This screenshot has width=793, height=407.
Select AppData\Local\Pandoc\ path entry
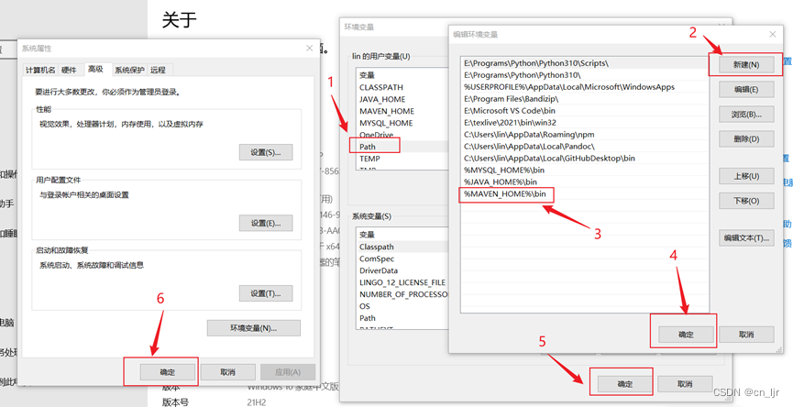pos(585,146)
